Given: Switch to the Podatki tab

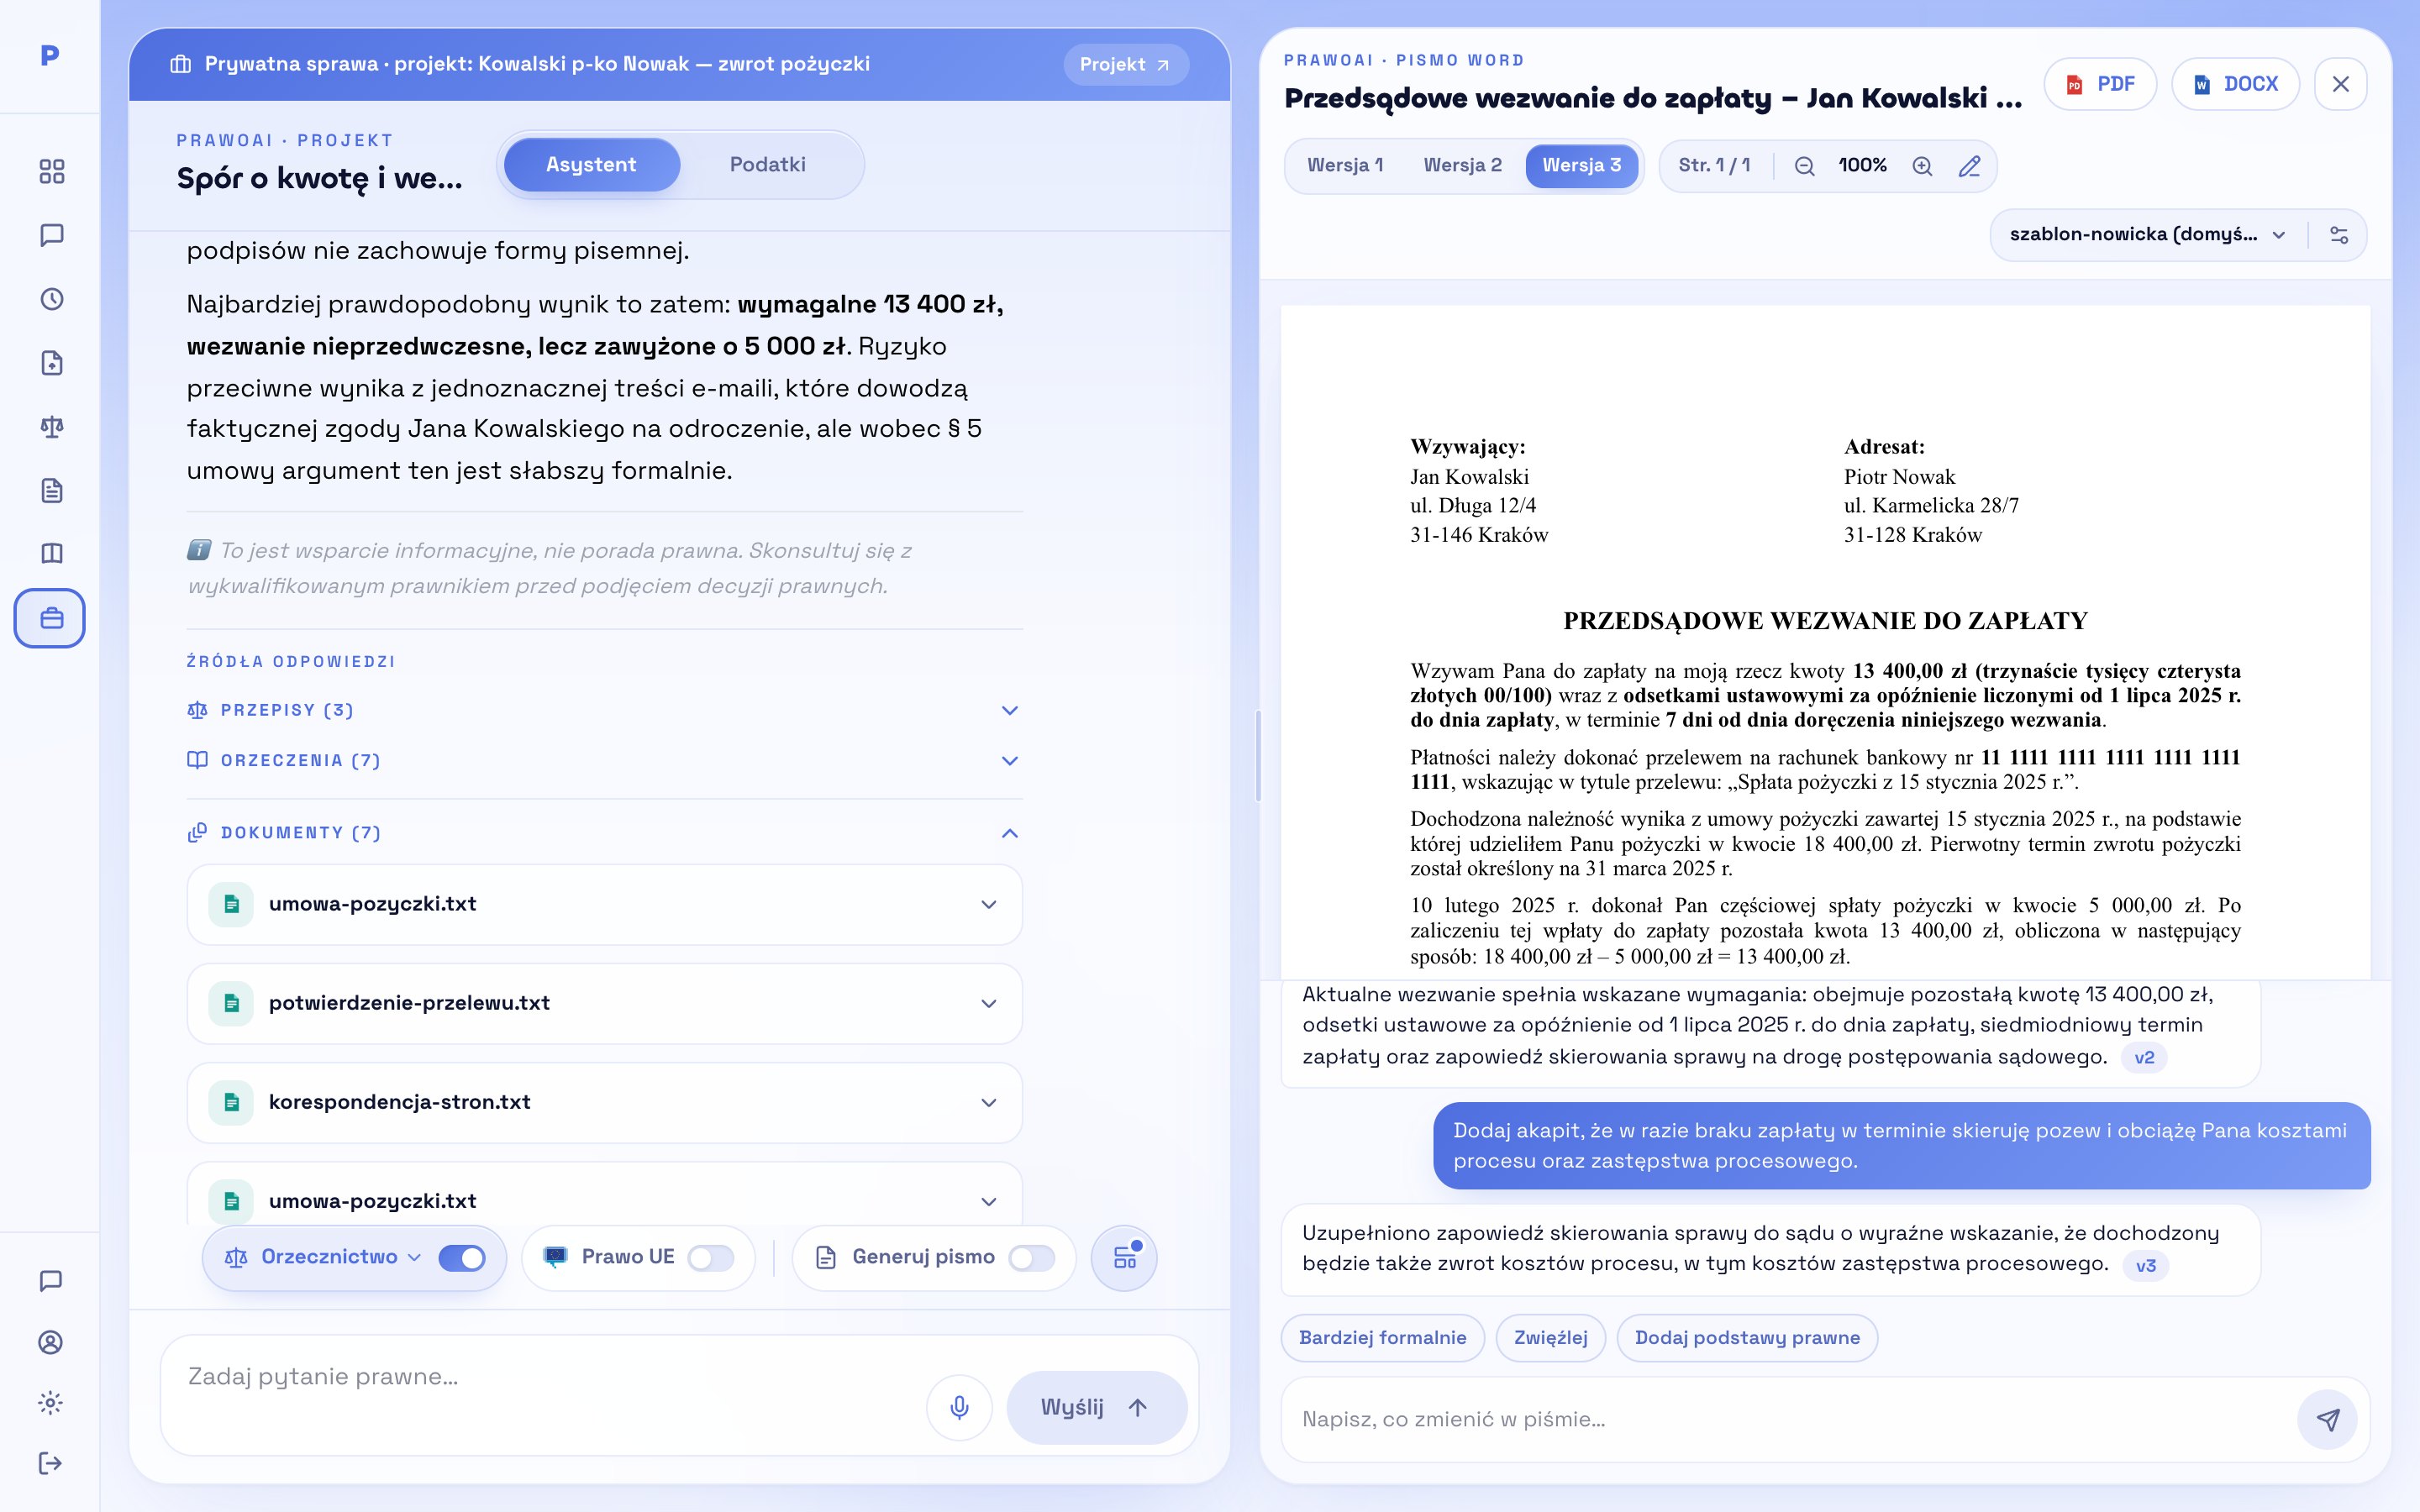Looking at the screenshot, I should click(767, 165).
